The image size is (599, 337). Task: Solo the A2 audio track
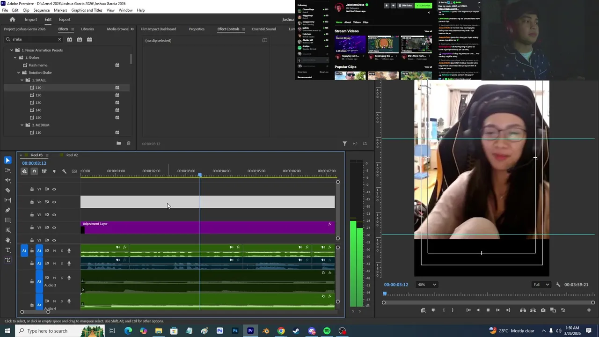coord(61,264)
